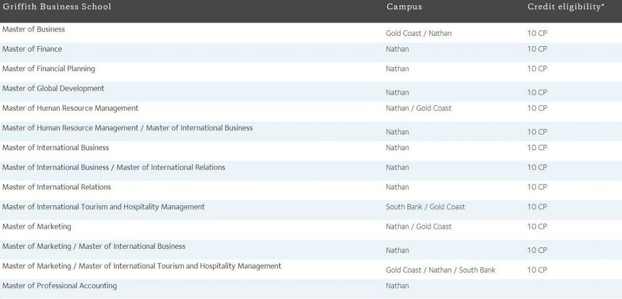Click the Griffith Business School column header
This screenshot has width=622, height=299.
[57, 7]
